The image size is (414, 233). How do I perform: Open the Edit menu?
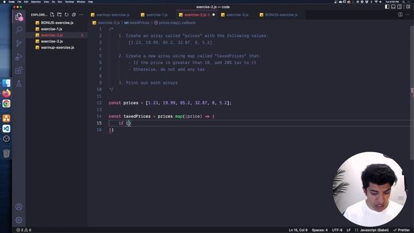coord(26,1)
